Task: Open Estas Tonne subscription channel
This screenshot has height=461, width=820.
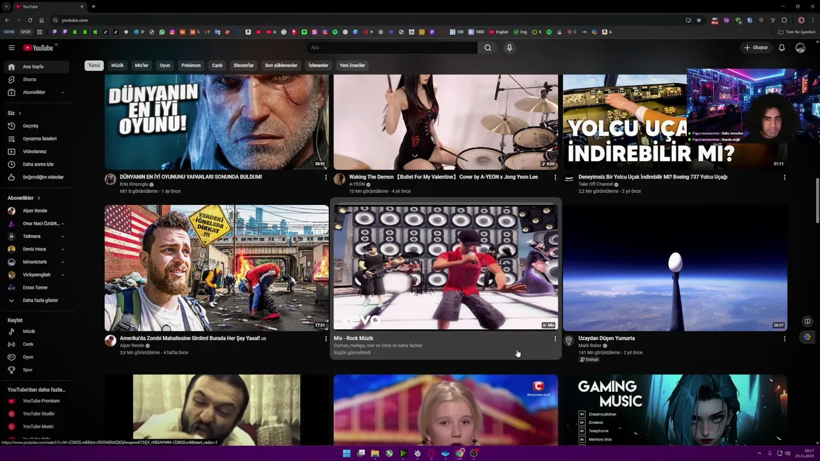Action: coord(37,287)
